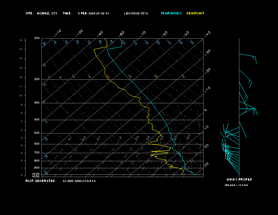Click the -20 temperature label on right axis
The image size is (278, 215).
click(207, 71)
